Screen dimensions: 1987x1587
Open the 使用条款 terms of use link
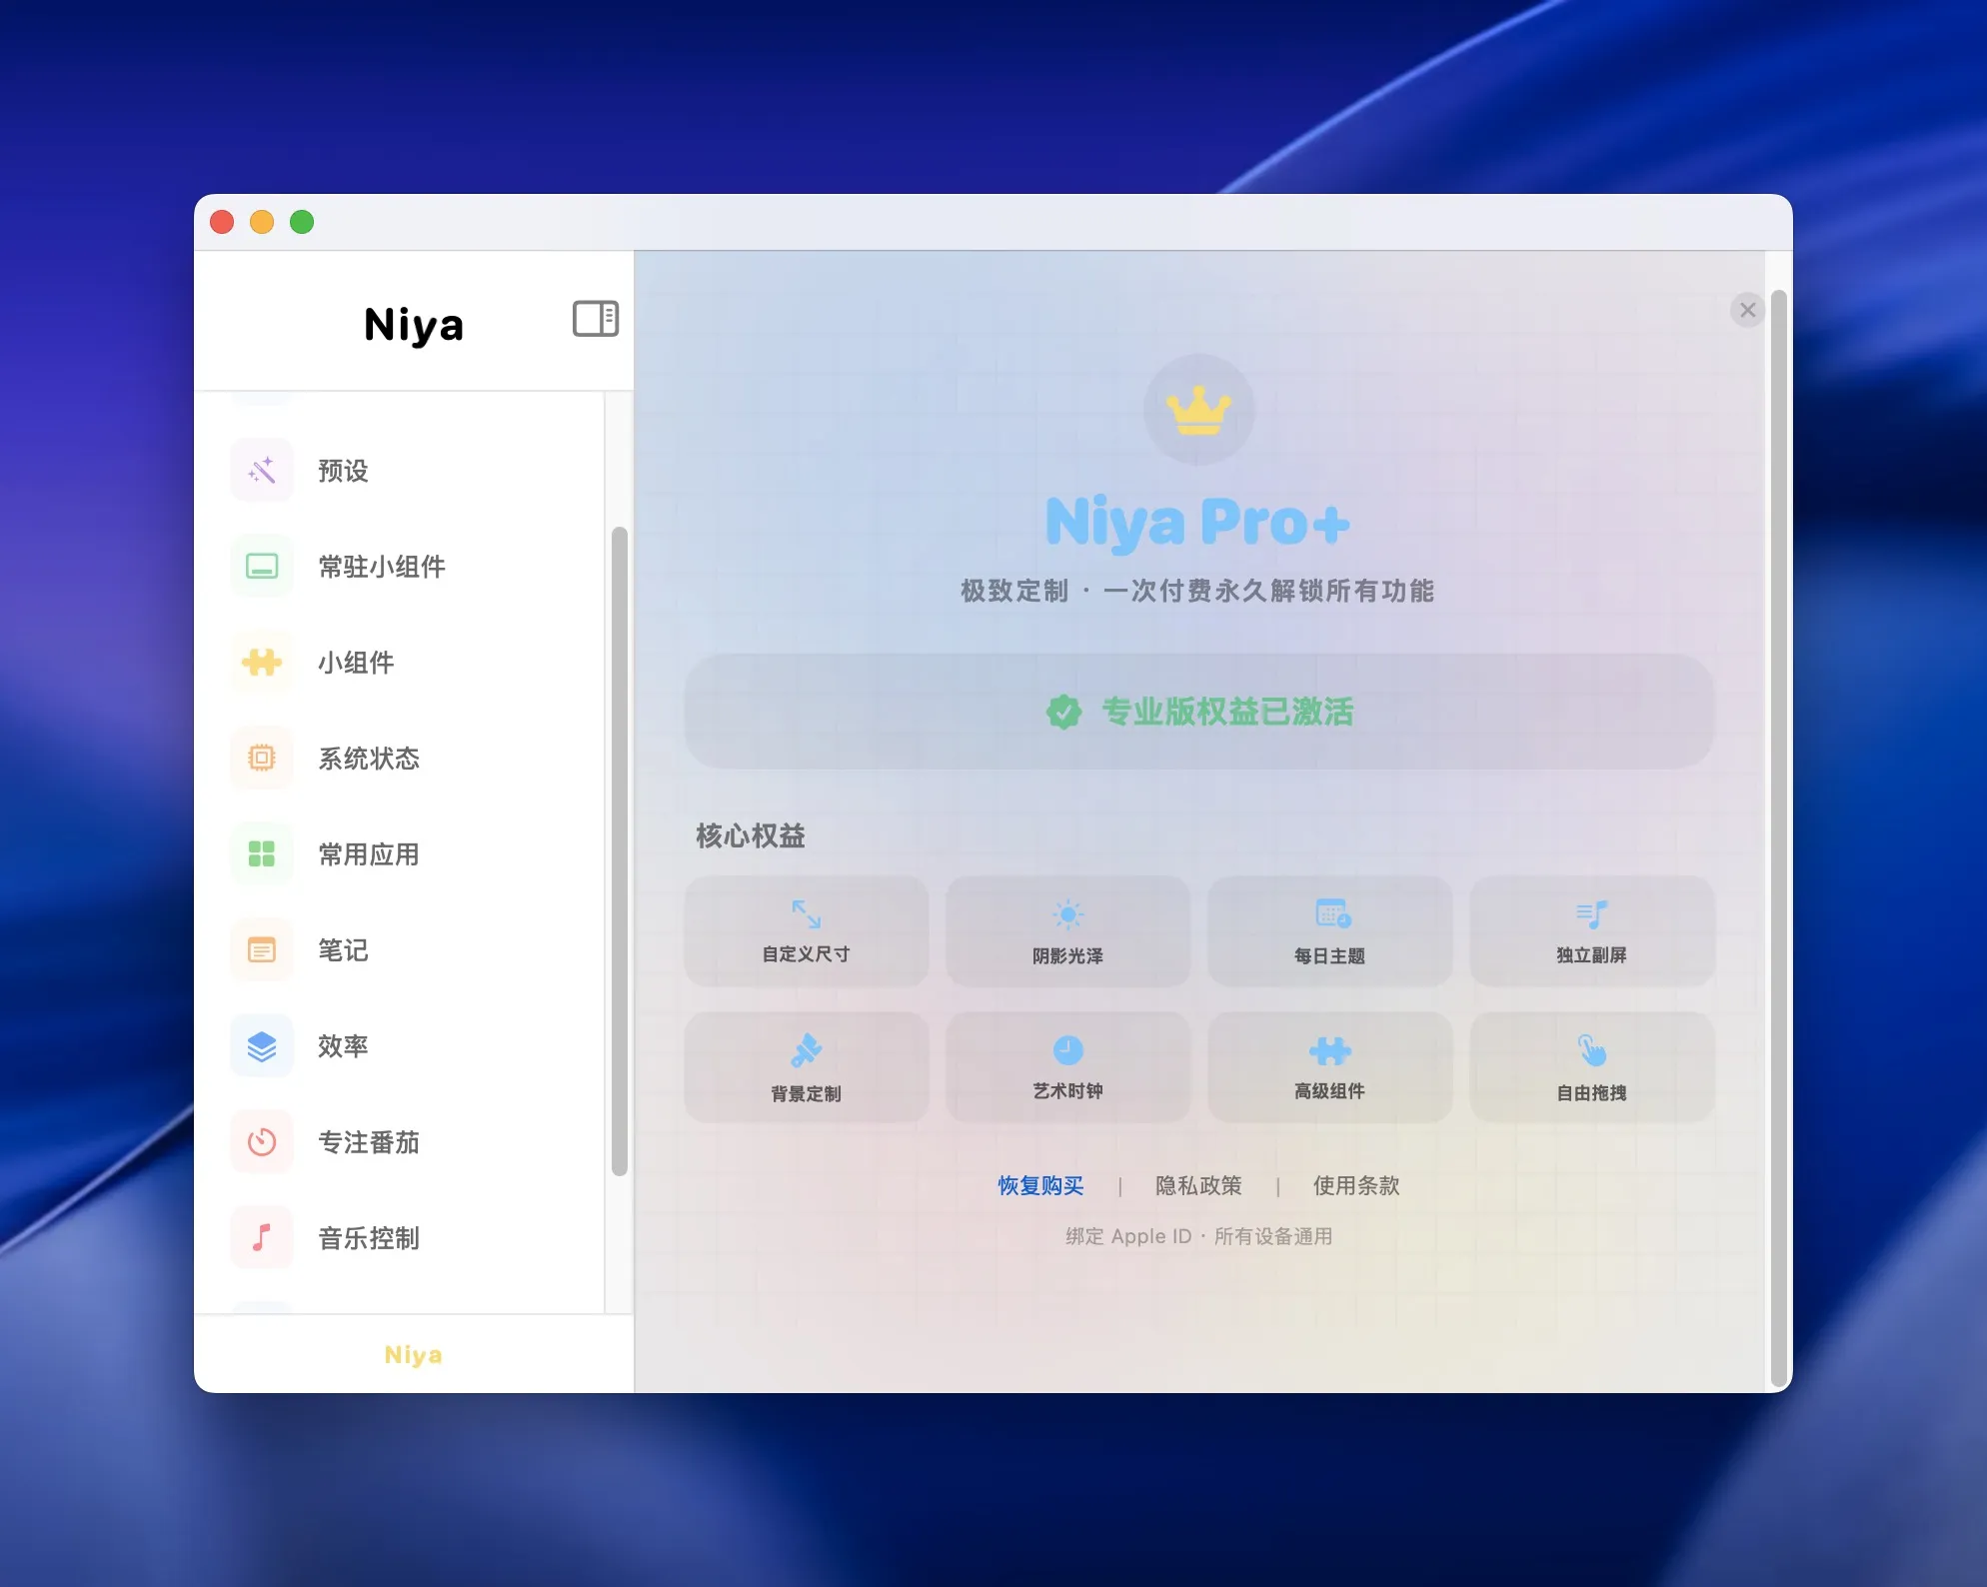(x=1356, y=1185)
